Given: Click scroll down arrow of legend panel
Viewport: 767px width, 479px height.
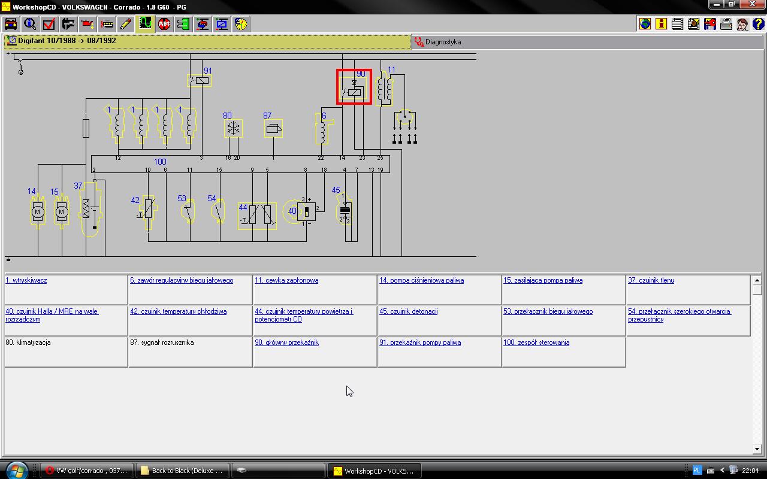Looking at the screenshot, I should pos(757,449).
